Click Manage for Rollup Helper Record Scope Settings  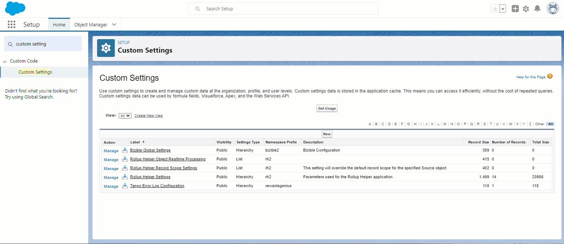[x=111, y=169]
